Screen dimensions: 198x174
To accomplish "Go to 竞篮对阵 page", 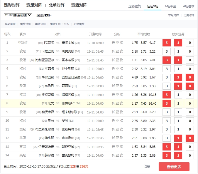I will (79, 5).
